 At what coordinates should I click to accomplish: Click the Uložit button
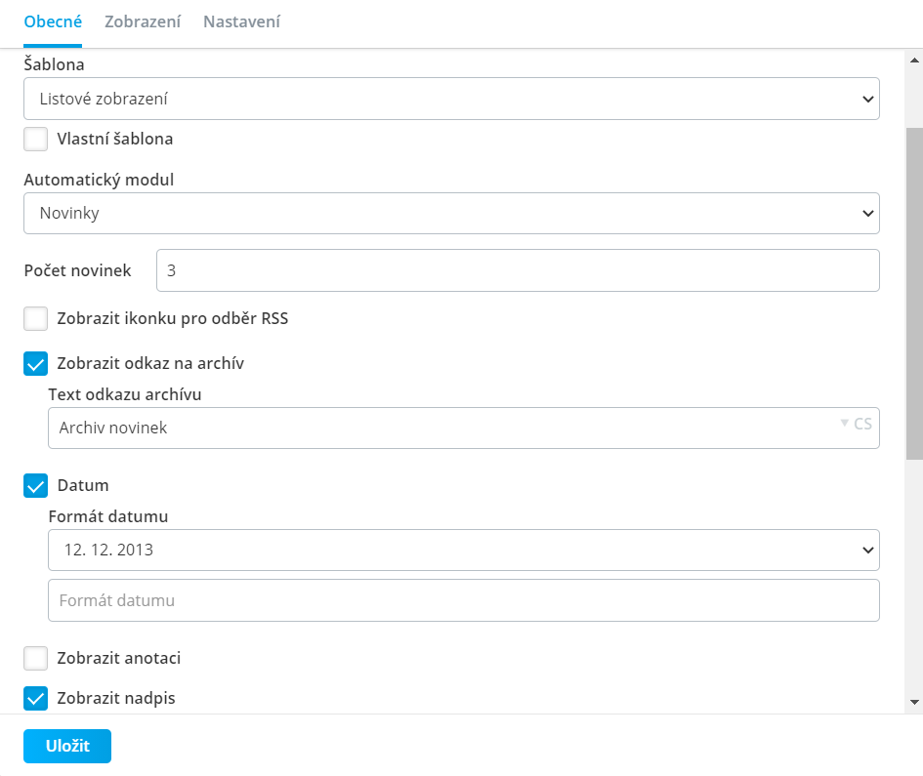click(67, 746)
